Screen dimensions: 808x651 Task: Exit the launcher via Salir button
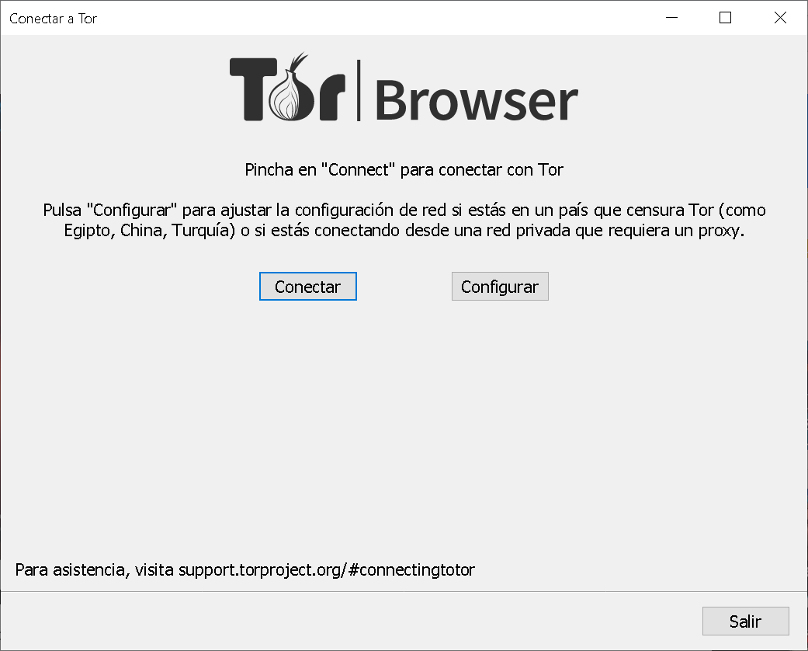tap(746, 621)
